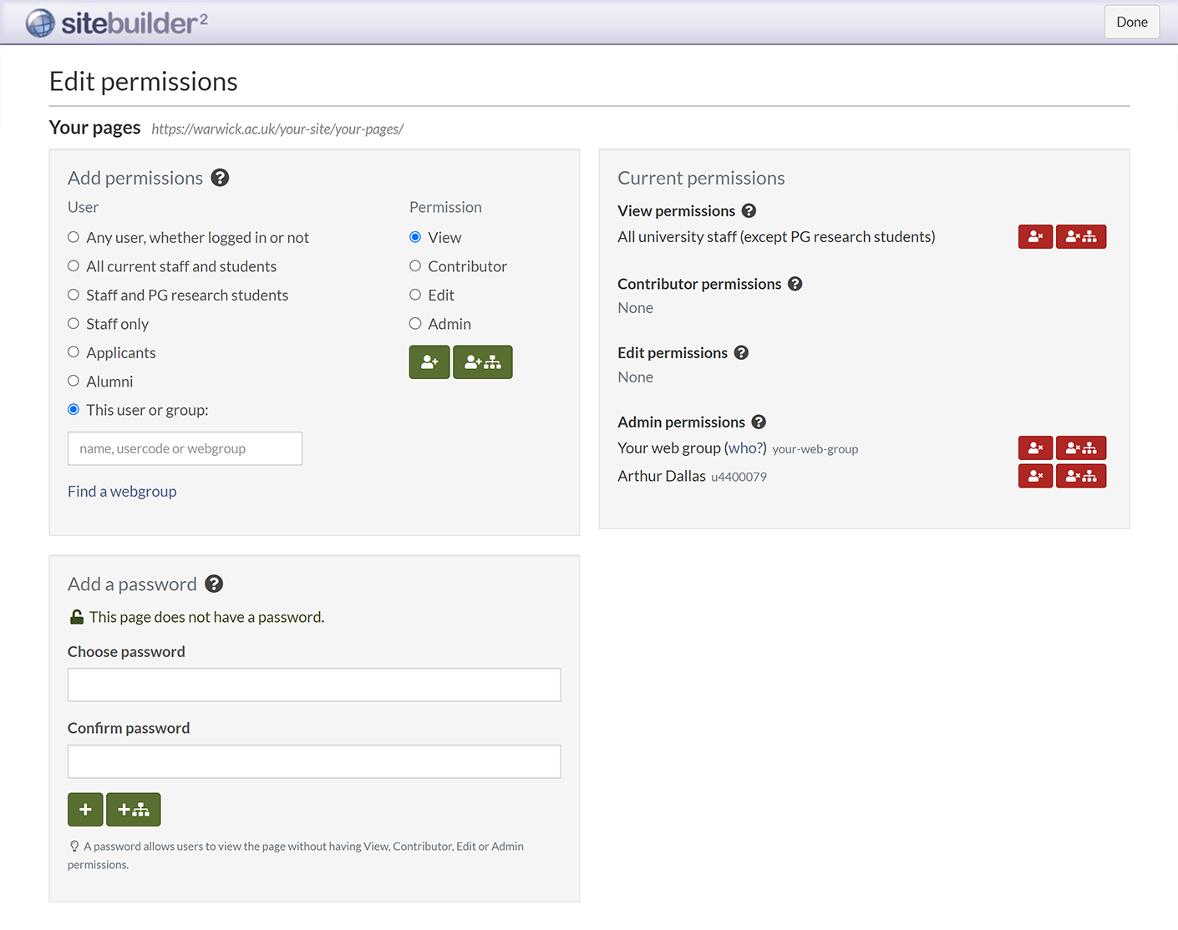1178x930 pixels.
Task: Click the Choose password text box
Action: [x=313, y=685]
